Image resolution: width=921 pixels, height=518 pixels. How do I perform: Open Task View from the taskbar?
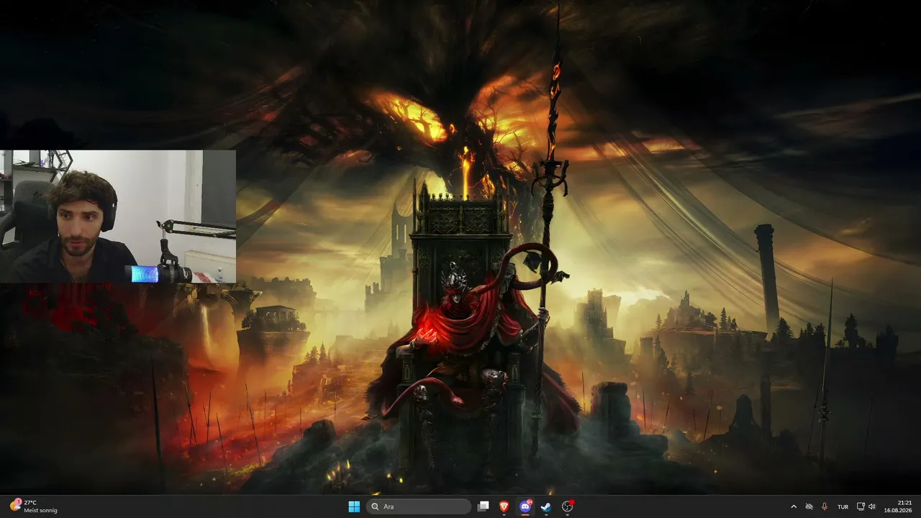click(484, 506)
